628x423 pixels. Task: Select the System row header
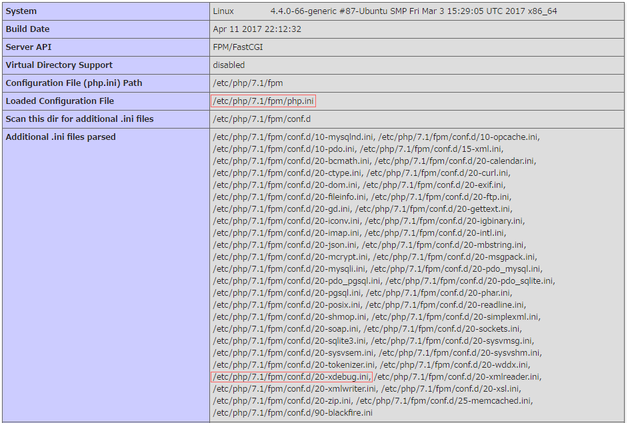point(21,11)
